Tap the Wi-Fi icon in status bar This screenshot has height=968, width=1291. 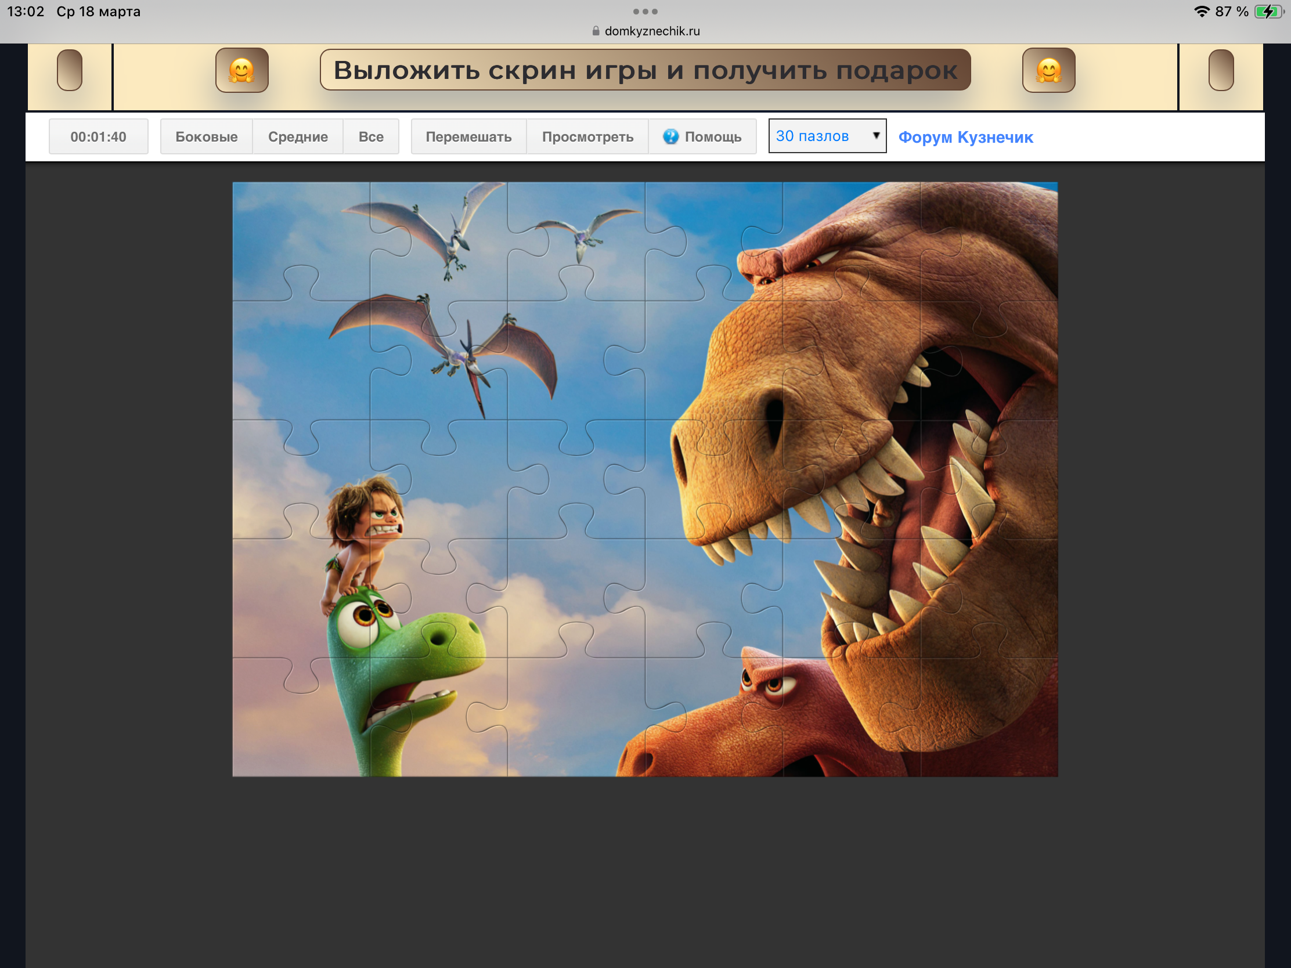pos(1201,12)
